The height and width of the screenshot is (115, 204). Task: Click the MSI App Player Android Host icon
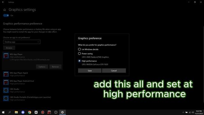6,82
